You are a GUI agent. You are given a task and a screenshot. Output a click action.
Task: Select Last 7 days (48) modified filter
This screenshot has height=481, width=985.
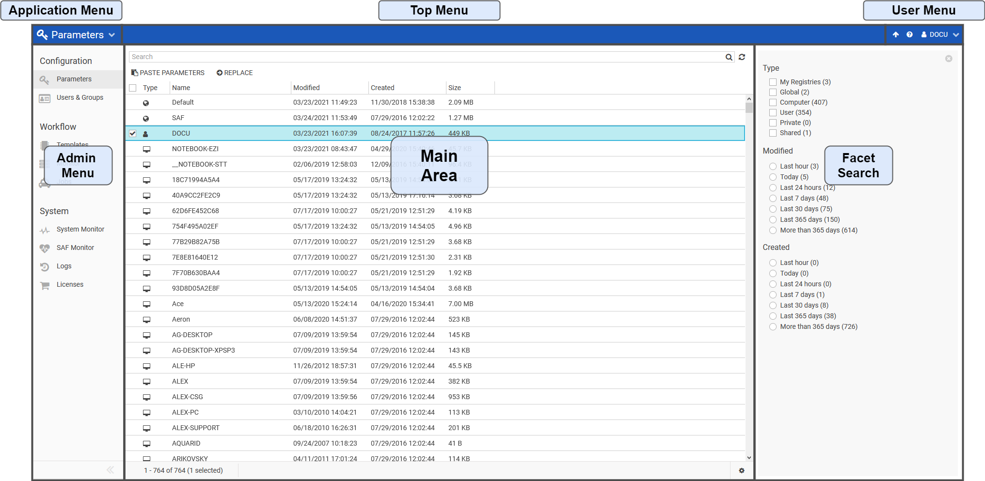(x=773, y=198)
